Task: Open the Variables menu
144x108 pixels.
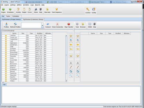Action: 26,5
